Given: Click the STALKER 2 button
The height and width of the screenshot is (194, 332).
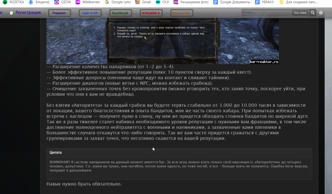Looking at the screenshot, I should pos(151,13).
